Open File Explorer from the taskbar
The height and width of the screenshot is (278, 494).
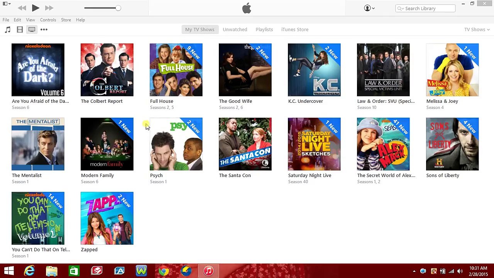point(51,271)
